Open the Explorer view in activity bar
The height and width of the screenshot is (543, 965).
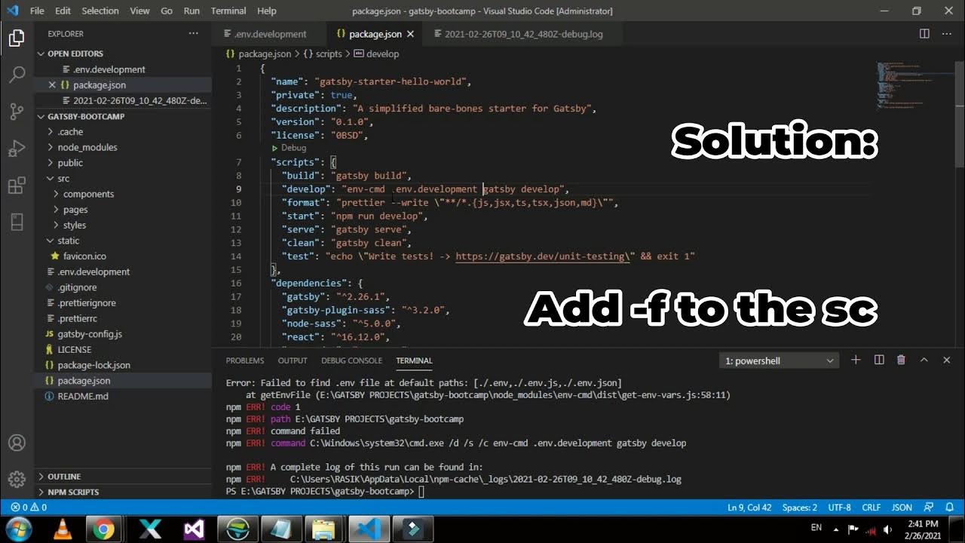pos(17,38)
